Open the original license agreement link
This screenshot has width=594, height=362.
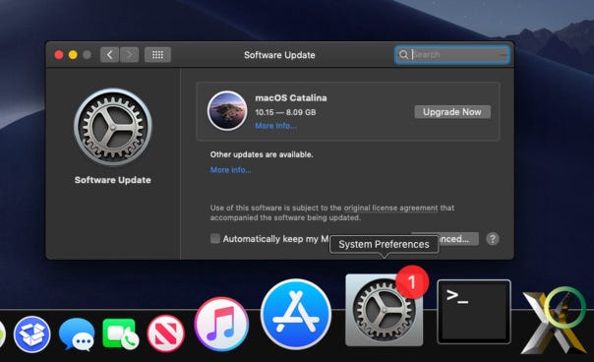[390, 208]
